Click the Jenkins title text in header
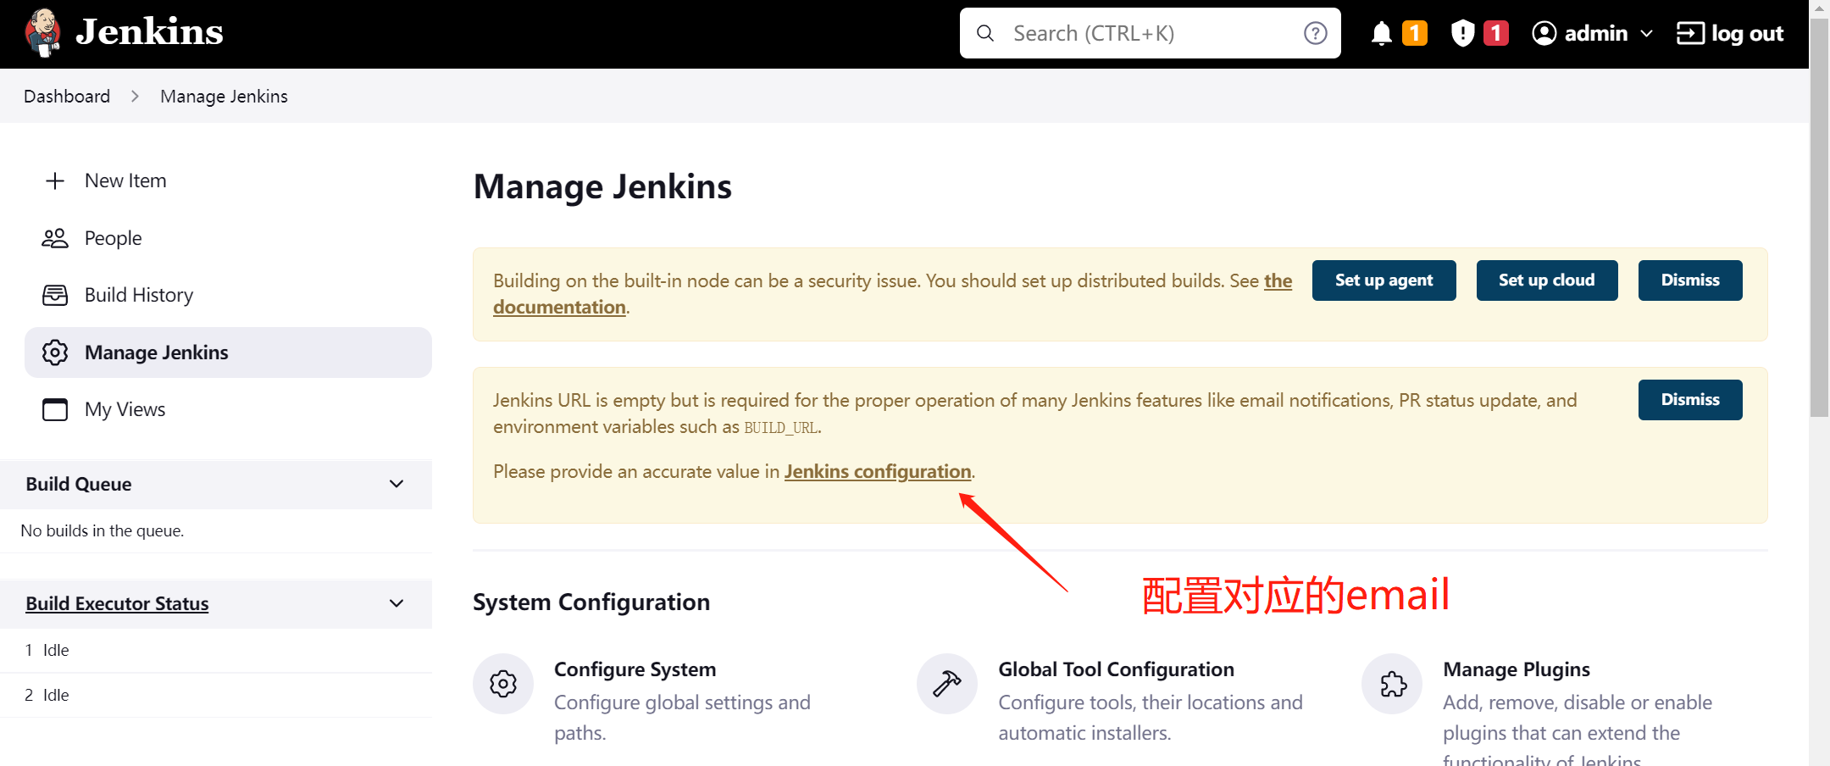The width and height of the screenshot is (1830, 766). coord(149,32)
